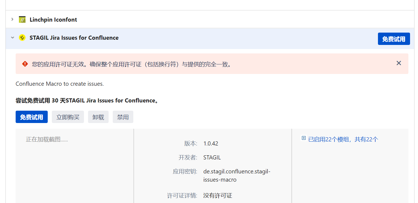Expand the Linchpin Iconfont entry
This screenshot has width=418, height=203.
[12, 19]
